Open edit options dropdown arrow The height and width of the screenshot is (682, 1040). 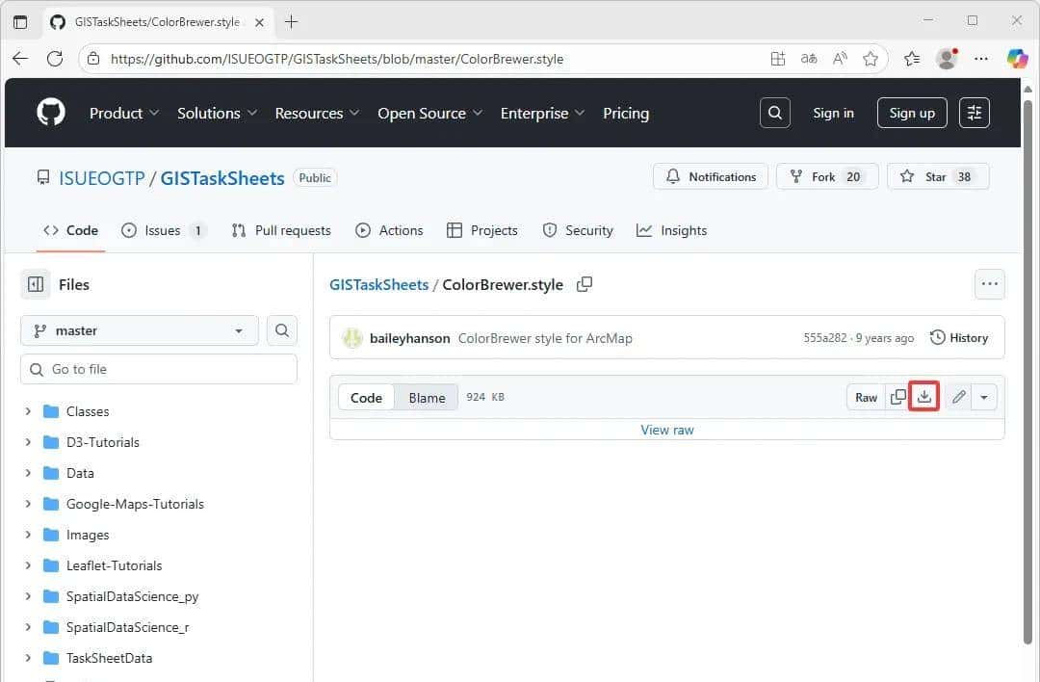[983, 397]
